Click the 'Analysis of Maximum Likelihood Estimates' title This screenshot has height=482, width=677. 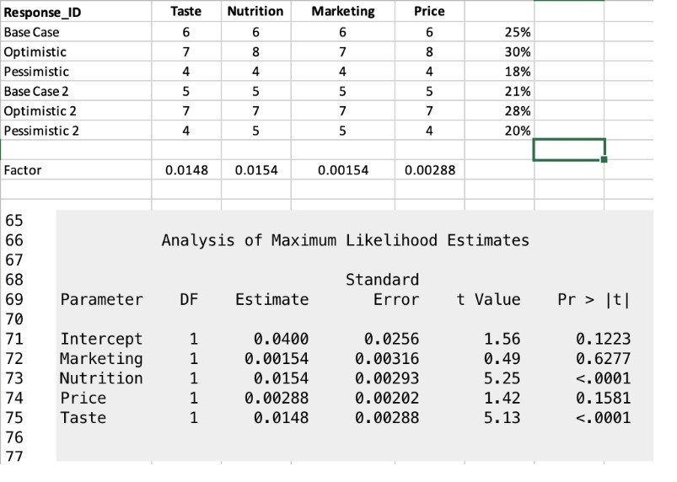coord(346,240)
